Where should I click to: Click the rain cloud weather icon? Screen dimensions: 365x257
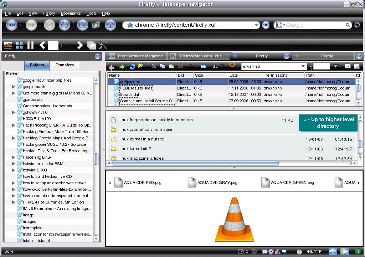tap(333, 251)
